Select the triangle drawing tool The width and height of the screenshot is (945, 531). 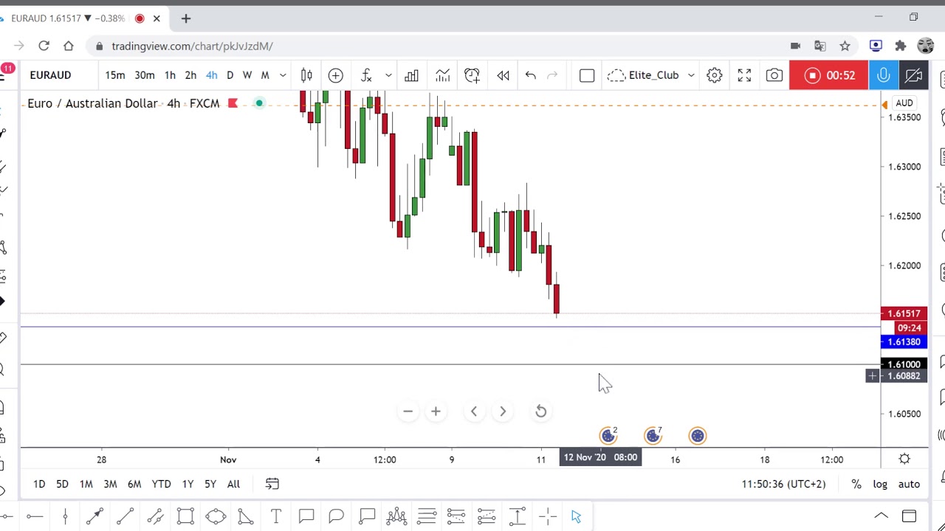pyautogui.click(x=246, y=517)
